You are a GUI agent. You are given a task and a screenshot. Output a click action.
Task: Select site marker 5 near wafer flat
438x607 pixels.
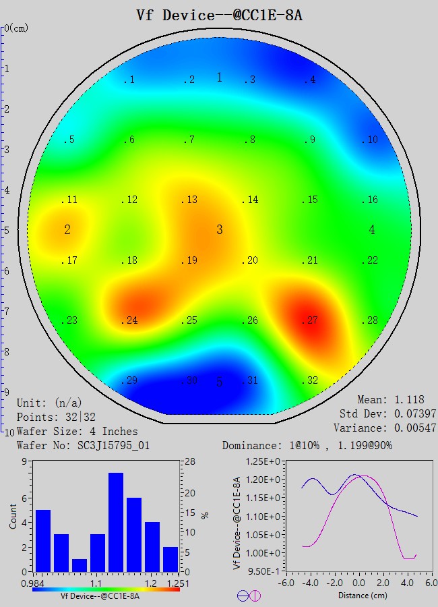219,382
